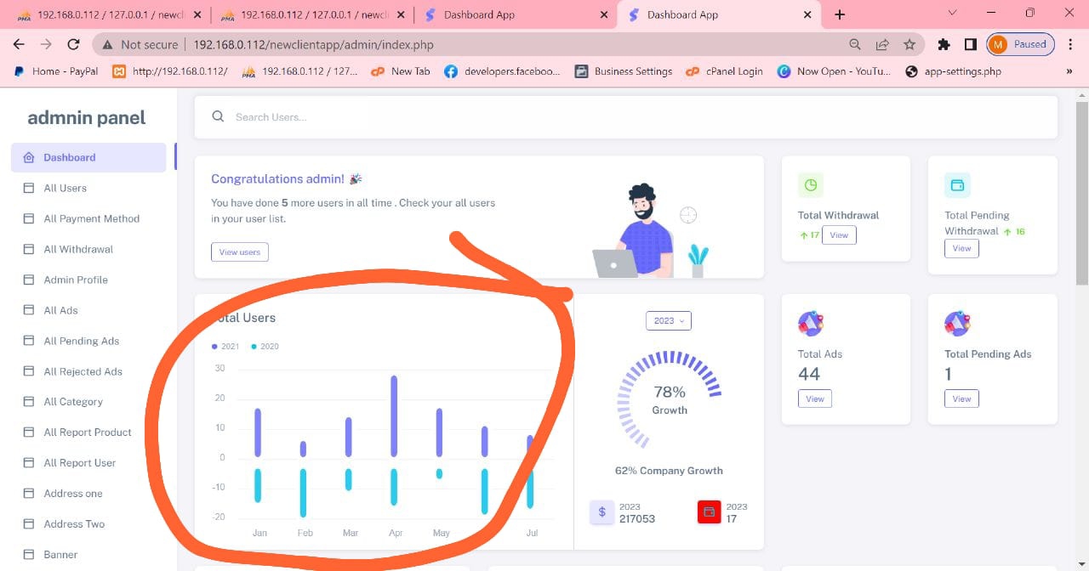Click the Total Ads colorful icon
The image size is (1089, 571).
[x=811, y=324]
